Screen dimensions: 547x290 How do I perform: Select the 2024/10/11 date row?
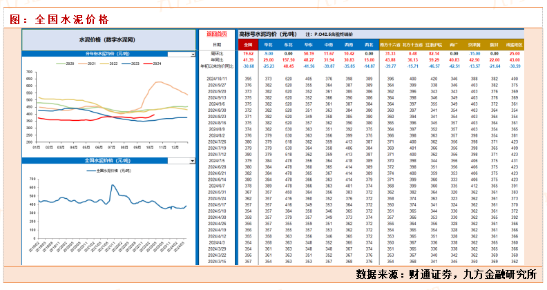click(x=217, y=79)
